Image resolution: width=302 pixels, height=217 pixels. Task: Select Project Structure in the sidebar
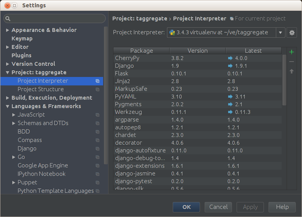[41, 89]
